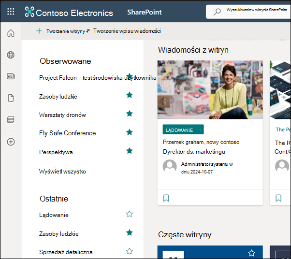Open the app launcher waffle icon
Image resolution: width=291 pixels, height=259 pixels.
point(11,12)
